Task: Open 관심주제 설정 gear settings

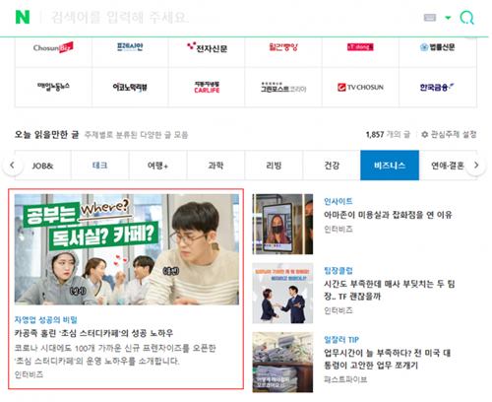Action: coord(449,134)
